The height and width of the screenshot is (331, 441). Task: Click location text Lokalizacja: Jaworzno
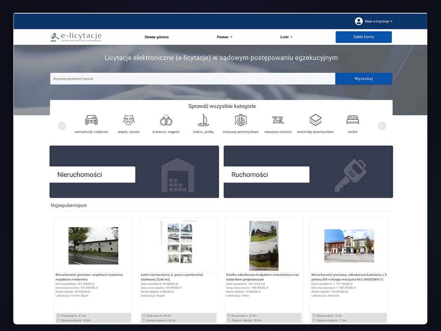click(325, 296)
